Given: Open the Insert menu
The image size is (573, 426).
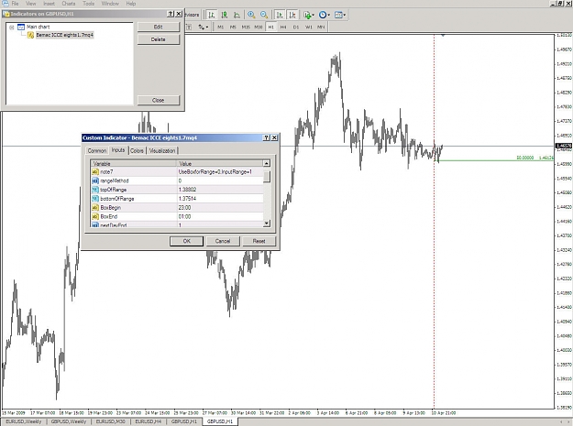Looking at the screenshot, I should click(49, 4).
